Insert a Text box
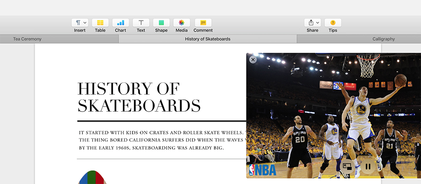Image resolution: width=421 pixels, height=184 pixels. click(141, 22)
